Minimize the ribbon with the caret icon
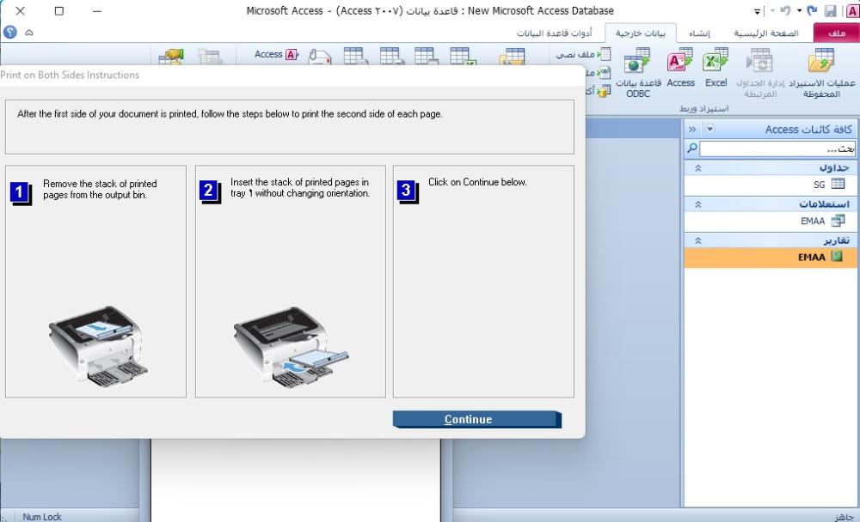Viewport: 860px width, 522px height. click(x=29, y=33)
